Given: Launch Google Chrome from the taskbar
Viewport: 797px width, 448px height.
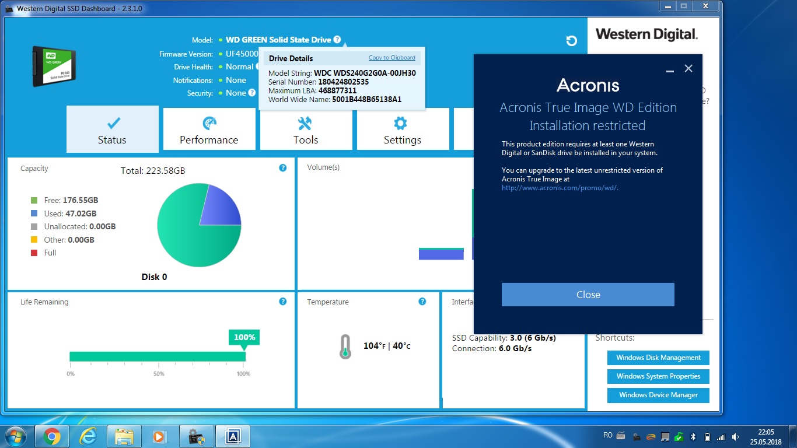Looking at the screenshot, I should pos(52,436).
